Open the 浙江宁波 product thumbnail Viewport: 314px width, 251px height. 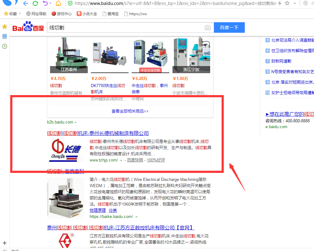point(191,55)
